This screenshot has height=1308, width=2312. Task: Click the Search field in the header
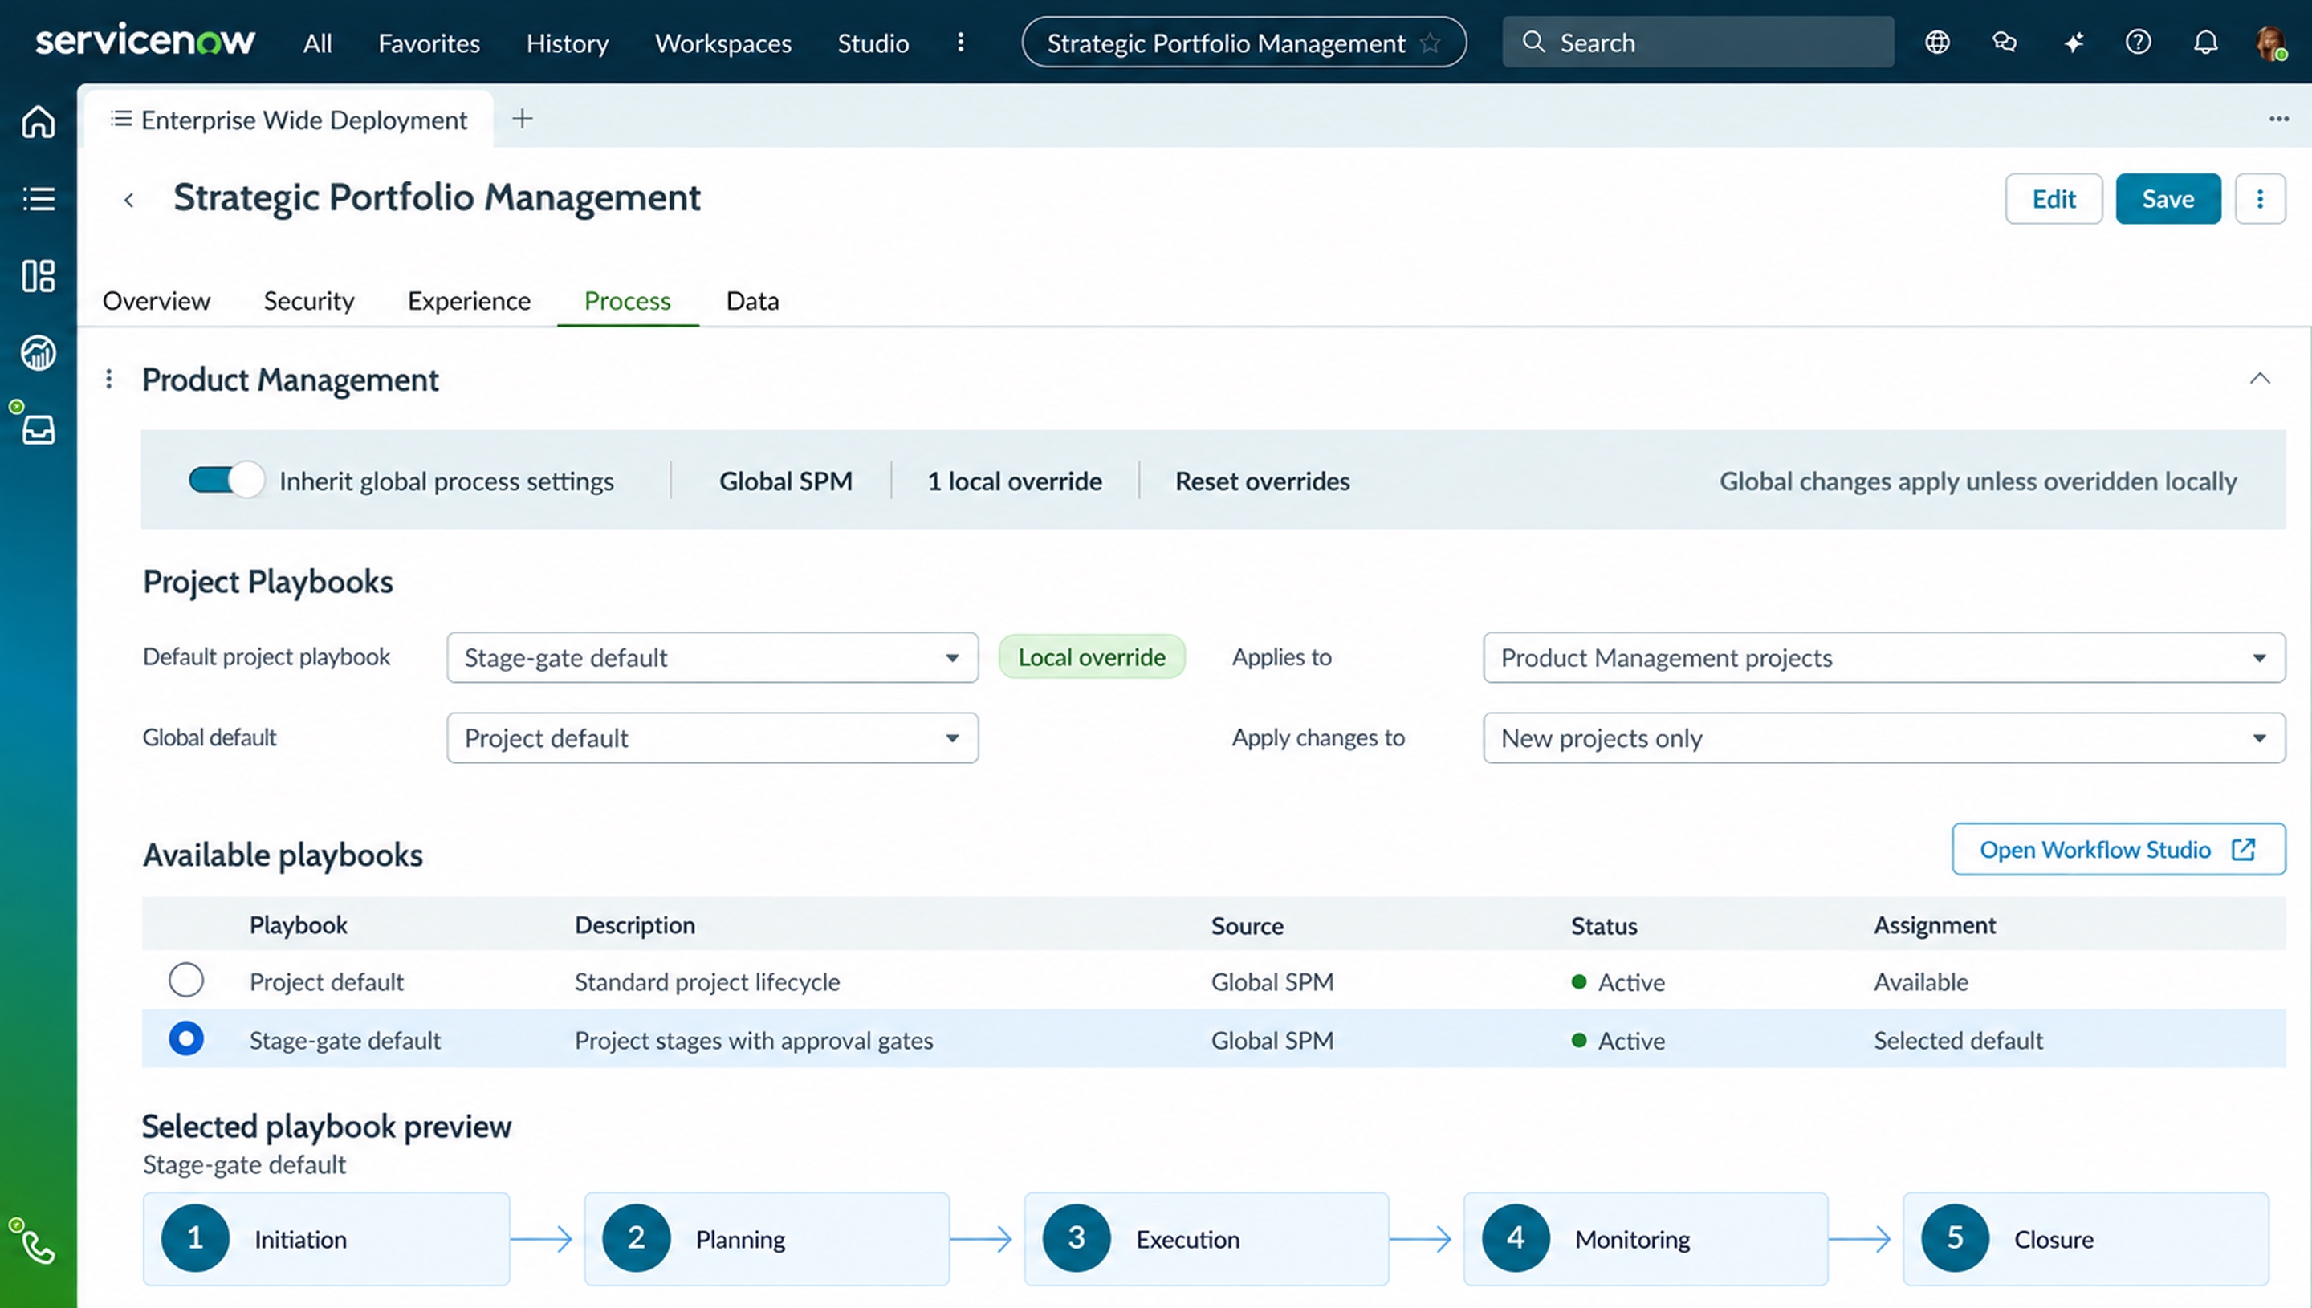pos(1699,43)
